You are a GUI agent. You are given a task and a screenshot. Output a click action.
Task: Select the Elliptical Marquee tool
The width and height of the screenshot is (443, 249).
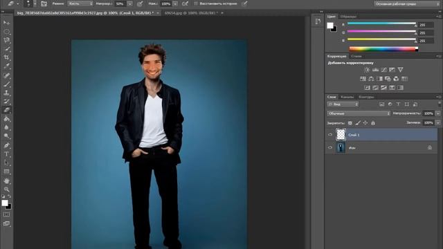[x=6, y=32]
